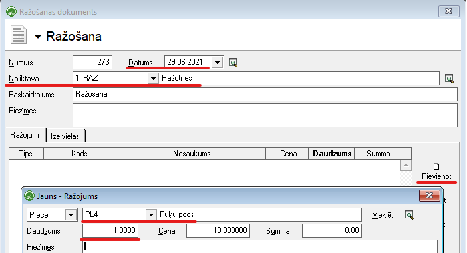Viewport: 467px width, 253px height.
Task: Close the Jauns - Ražojums dialog
Action: pyautogui.click(x=430, y=196)
